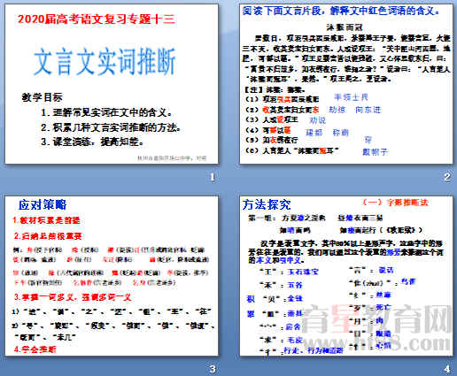This screenshot has width=457, height=376.
Task: Select slide 1 title thumbnail
Action: pyautogui.click(x=112, y=83)
